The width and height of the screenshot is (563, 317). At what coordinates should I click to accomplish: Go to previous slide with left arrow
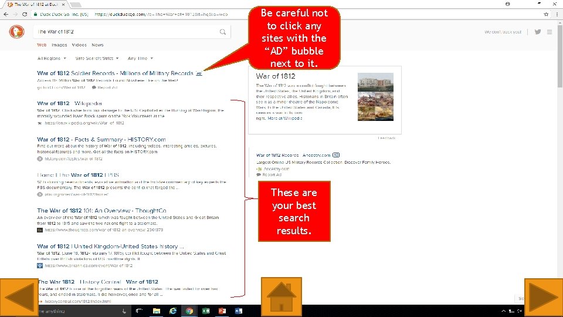(19, 298)
